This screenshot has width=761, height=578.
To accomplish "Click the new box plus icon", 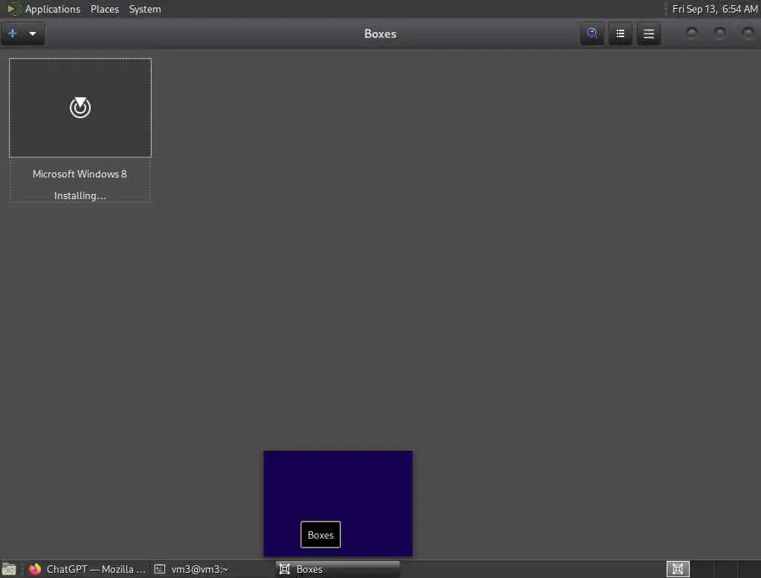I will pos(13,33).
